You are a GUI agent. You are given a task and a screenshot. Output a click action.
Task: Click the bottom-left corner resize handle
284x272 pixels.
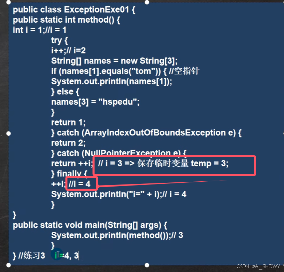click(x=8, y=265)
